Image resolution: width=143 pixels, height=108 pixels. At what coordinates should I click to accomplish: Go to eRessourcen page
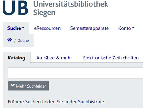(x=47, y=28)
